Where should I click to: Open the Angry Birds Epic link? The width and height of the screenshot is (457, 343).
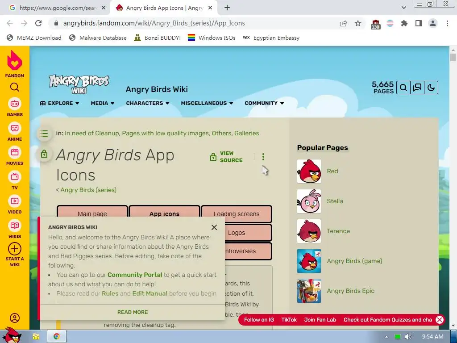click(351, 291)
